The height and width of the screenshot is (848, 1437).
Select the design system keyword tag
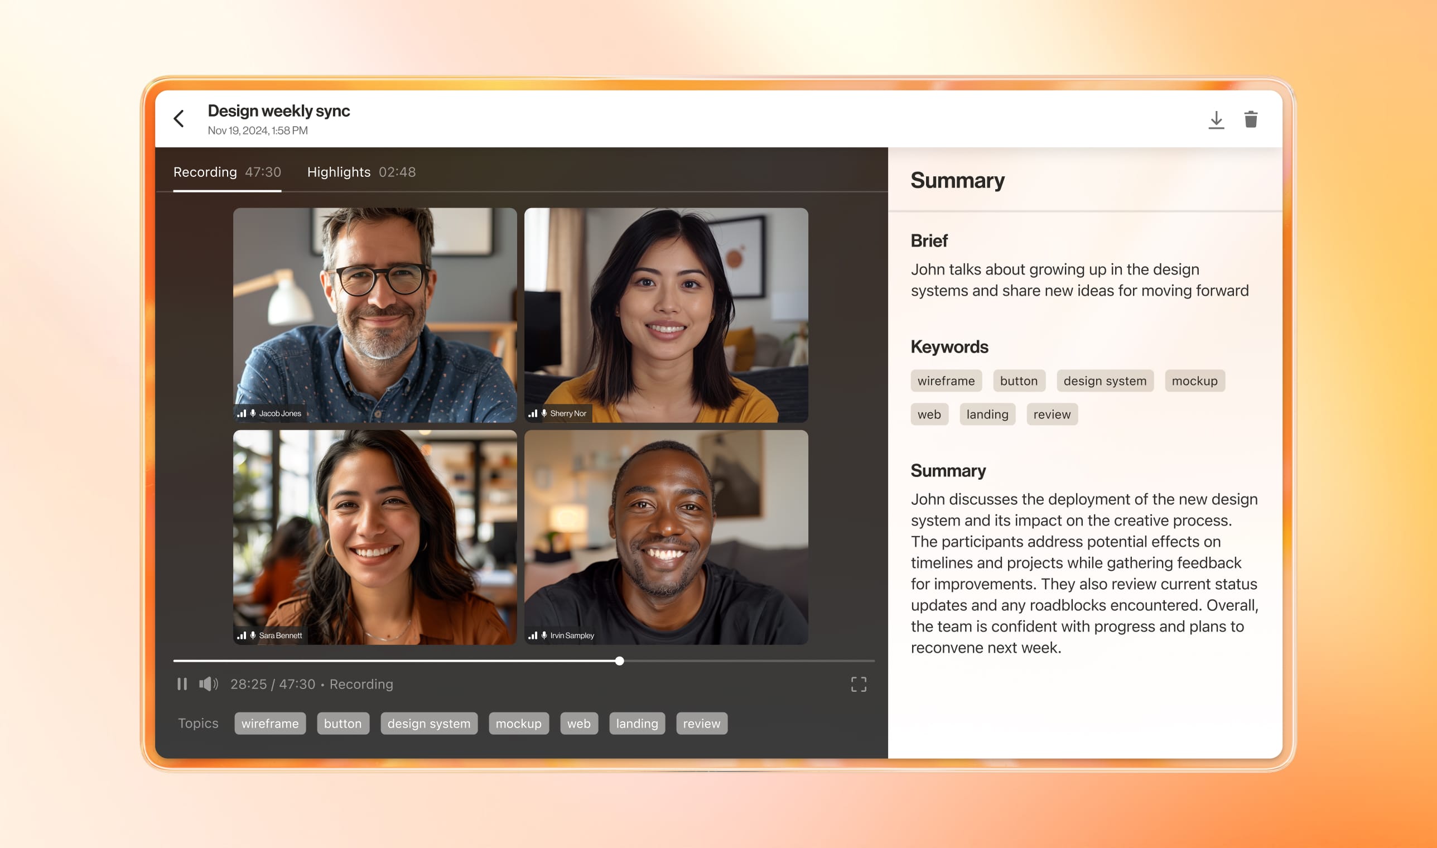1105,380
